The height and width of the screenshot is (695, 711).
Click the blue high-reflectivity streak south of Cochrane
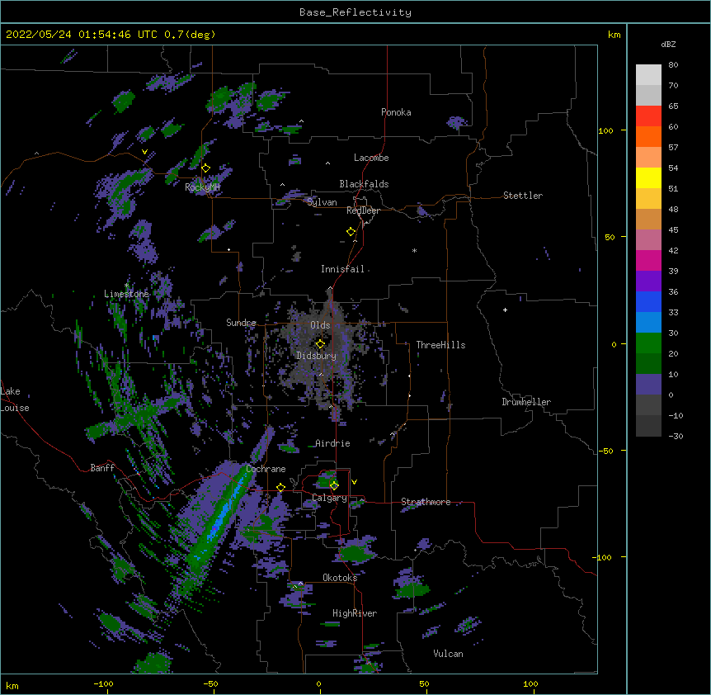click(223, 514)
